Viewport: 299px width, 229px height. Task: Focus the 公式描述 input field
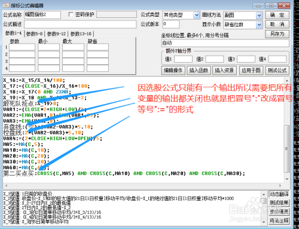(x=80, y=25)
